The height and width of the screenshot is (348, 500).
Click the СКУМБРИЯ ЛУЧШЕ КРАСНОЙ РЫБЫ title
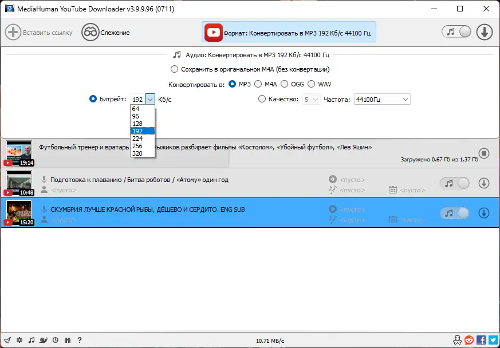(x=148, y=209)
